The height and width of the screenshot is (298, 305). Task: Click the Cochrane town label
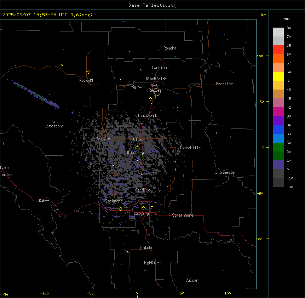click(114, 201)
